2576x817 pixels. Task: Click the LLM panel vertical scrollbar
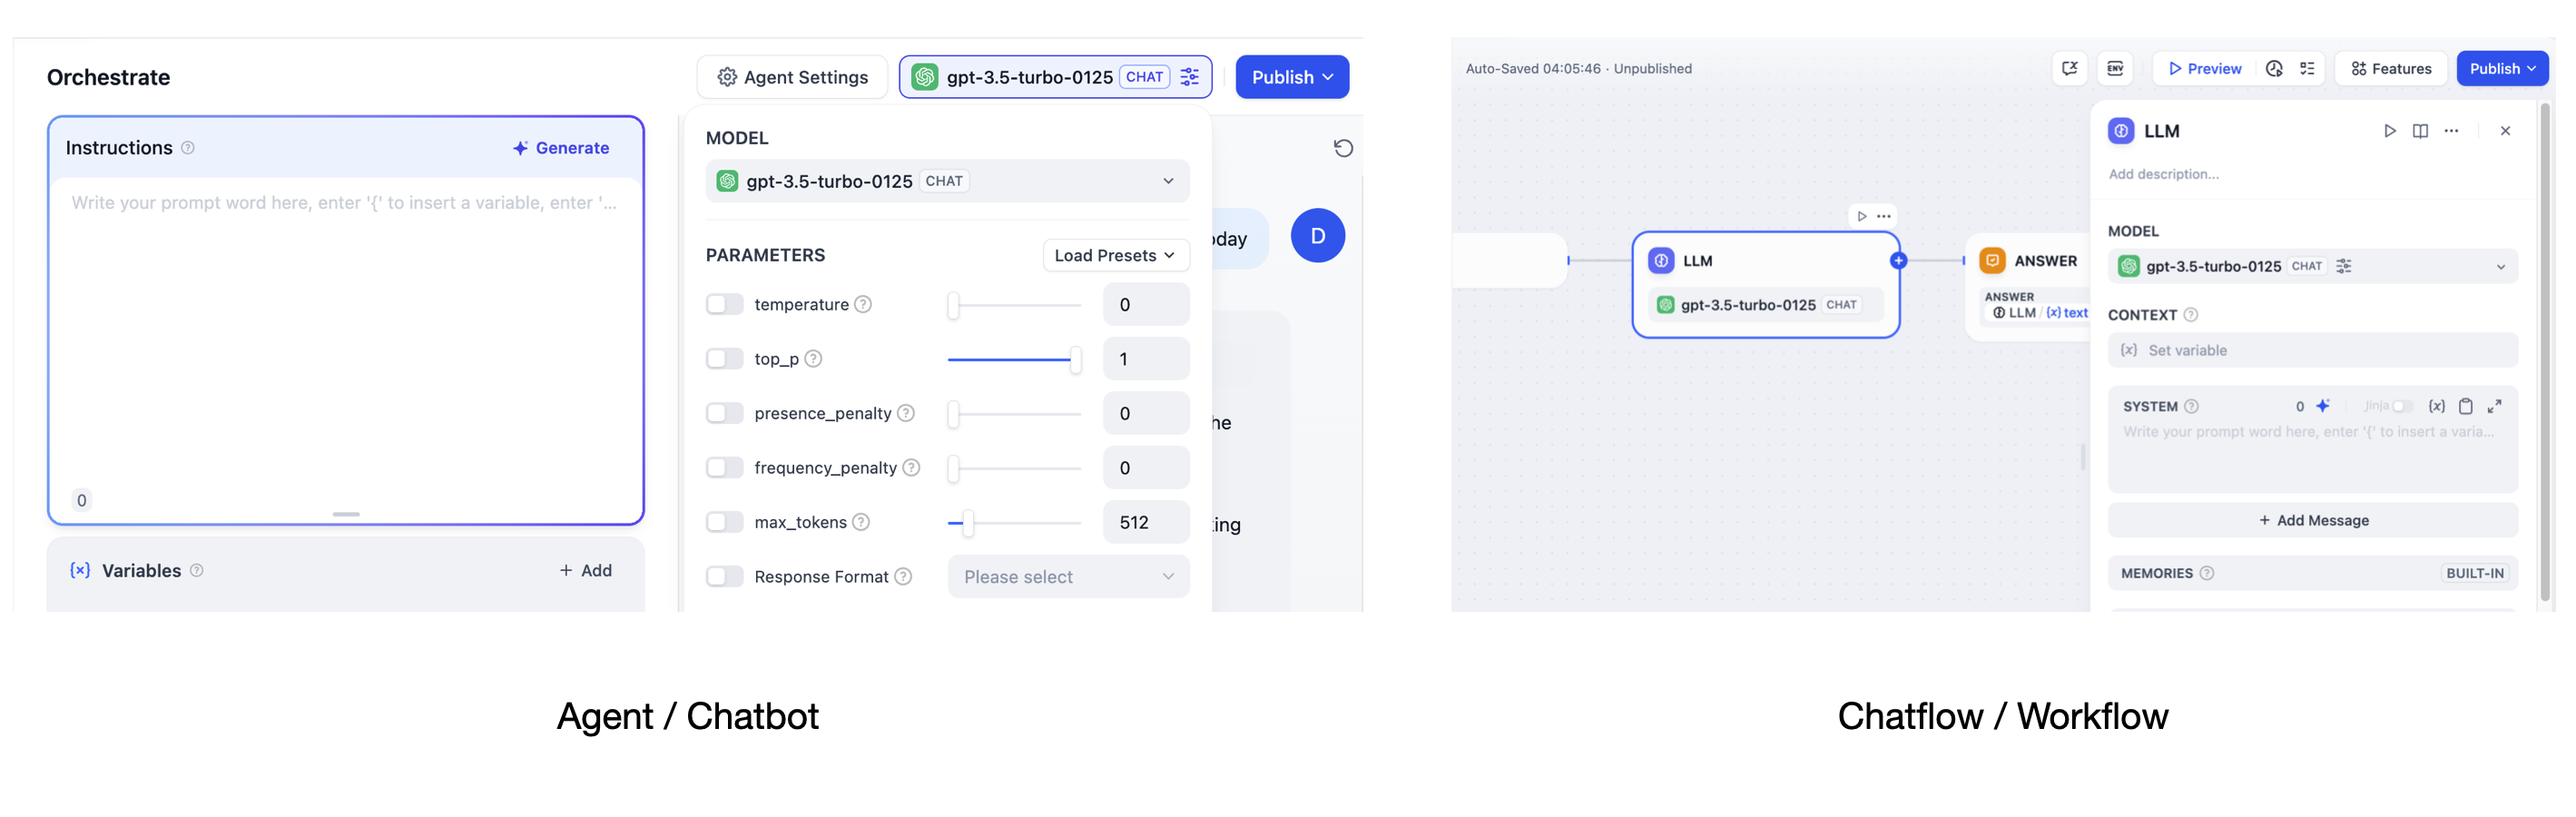click(x=2545, y=350)
